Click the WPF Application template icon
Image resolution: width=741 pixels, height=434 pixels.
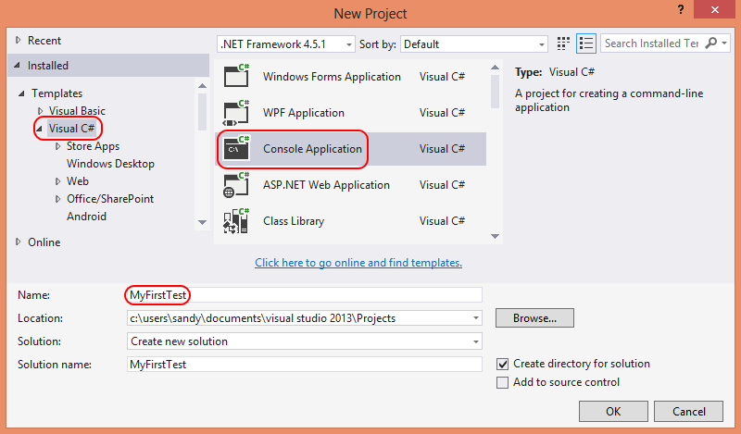[236, 112]
